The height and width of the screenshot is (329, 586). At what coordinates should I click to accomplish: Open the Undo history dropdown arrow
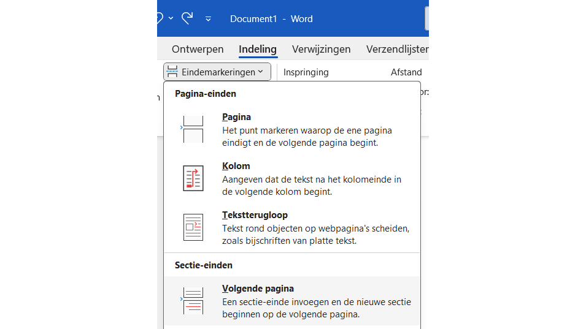pyautogui.click(x=171, y=18)
